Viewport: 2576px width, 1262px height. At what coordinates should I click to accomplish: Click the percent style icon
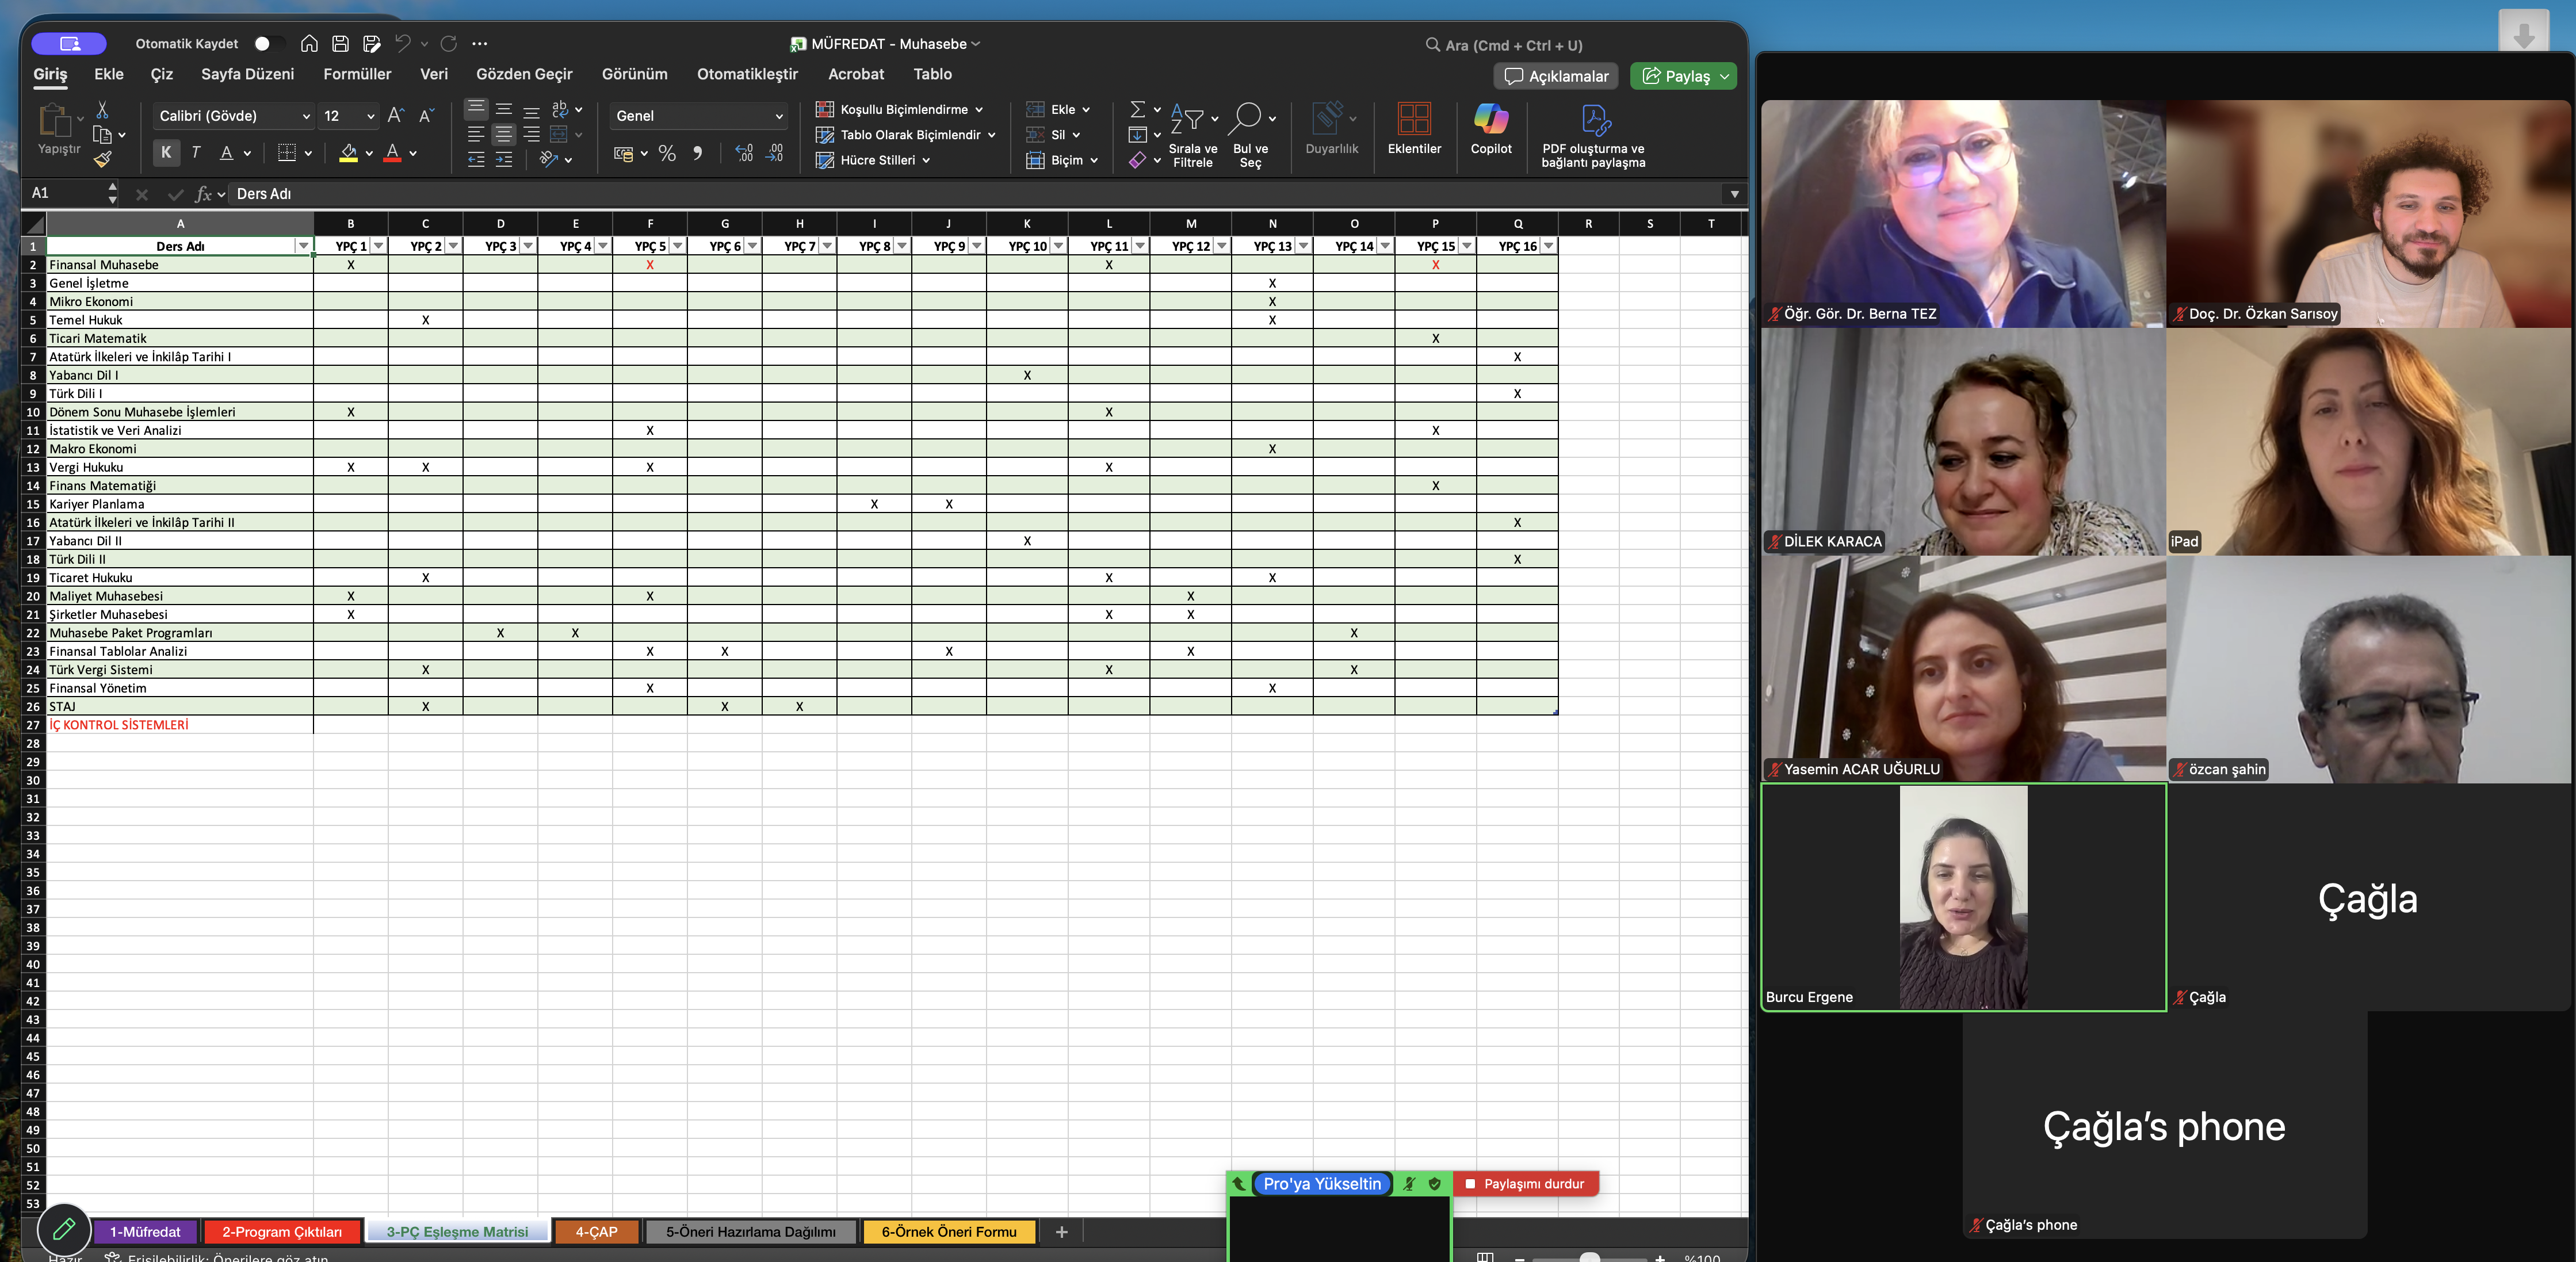click(x=667, y=154)
